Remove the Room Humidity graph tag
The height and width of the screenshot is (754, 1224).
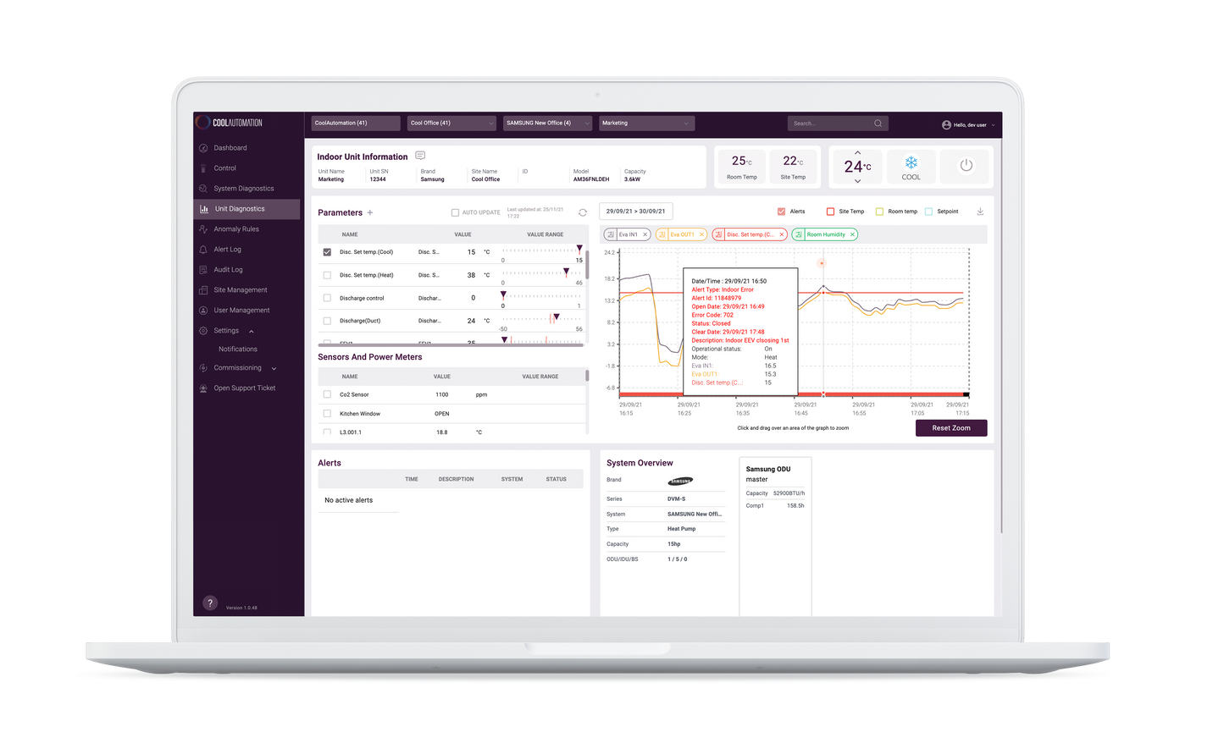852,234
